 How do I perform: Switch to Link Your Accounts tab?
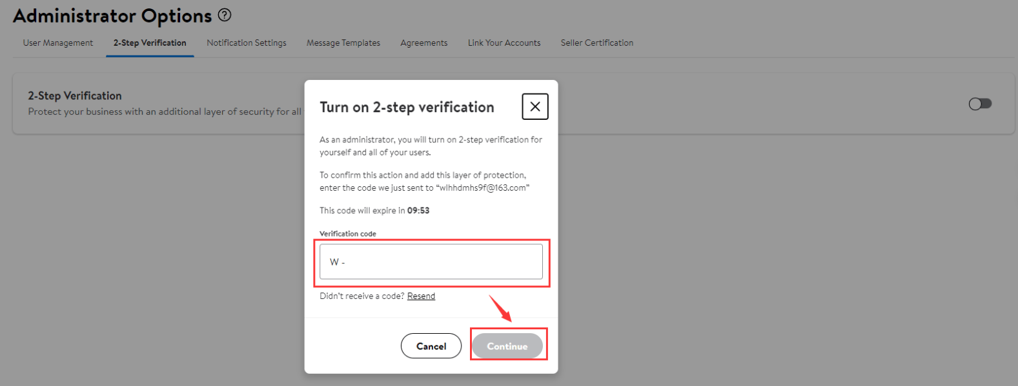504,43
